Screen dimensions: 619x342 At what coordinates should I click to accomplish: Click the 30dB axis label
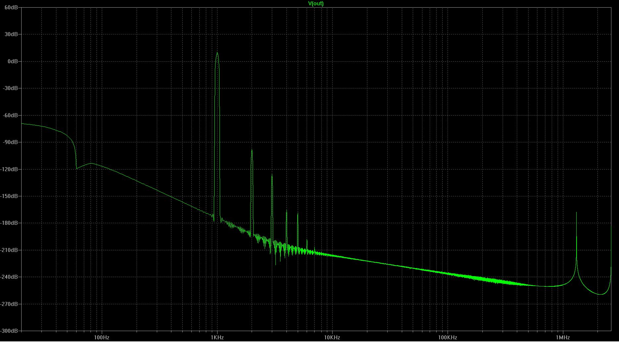coord(11,34)
